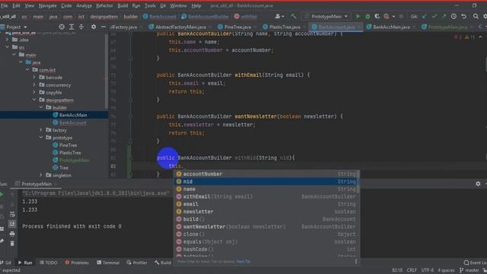Viewport: 487px width, 274px height.
Task: Click the Git rollback arrow icon
Action: click(x=464, y=17)
